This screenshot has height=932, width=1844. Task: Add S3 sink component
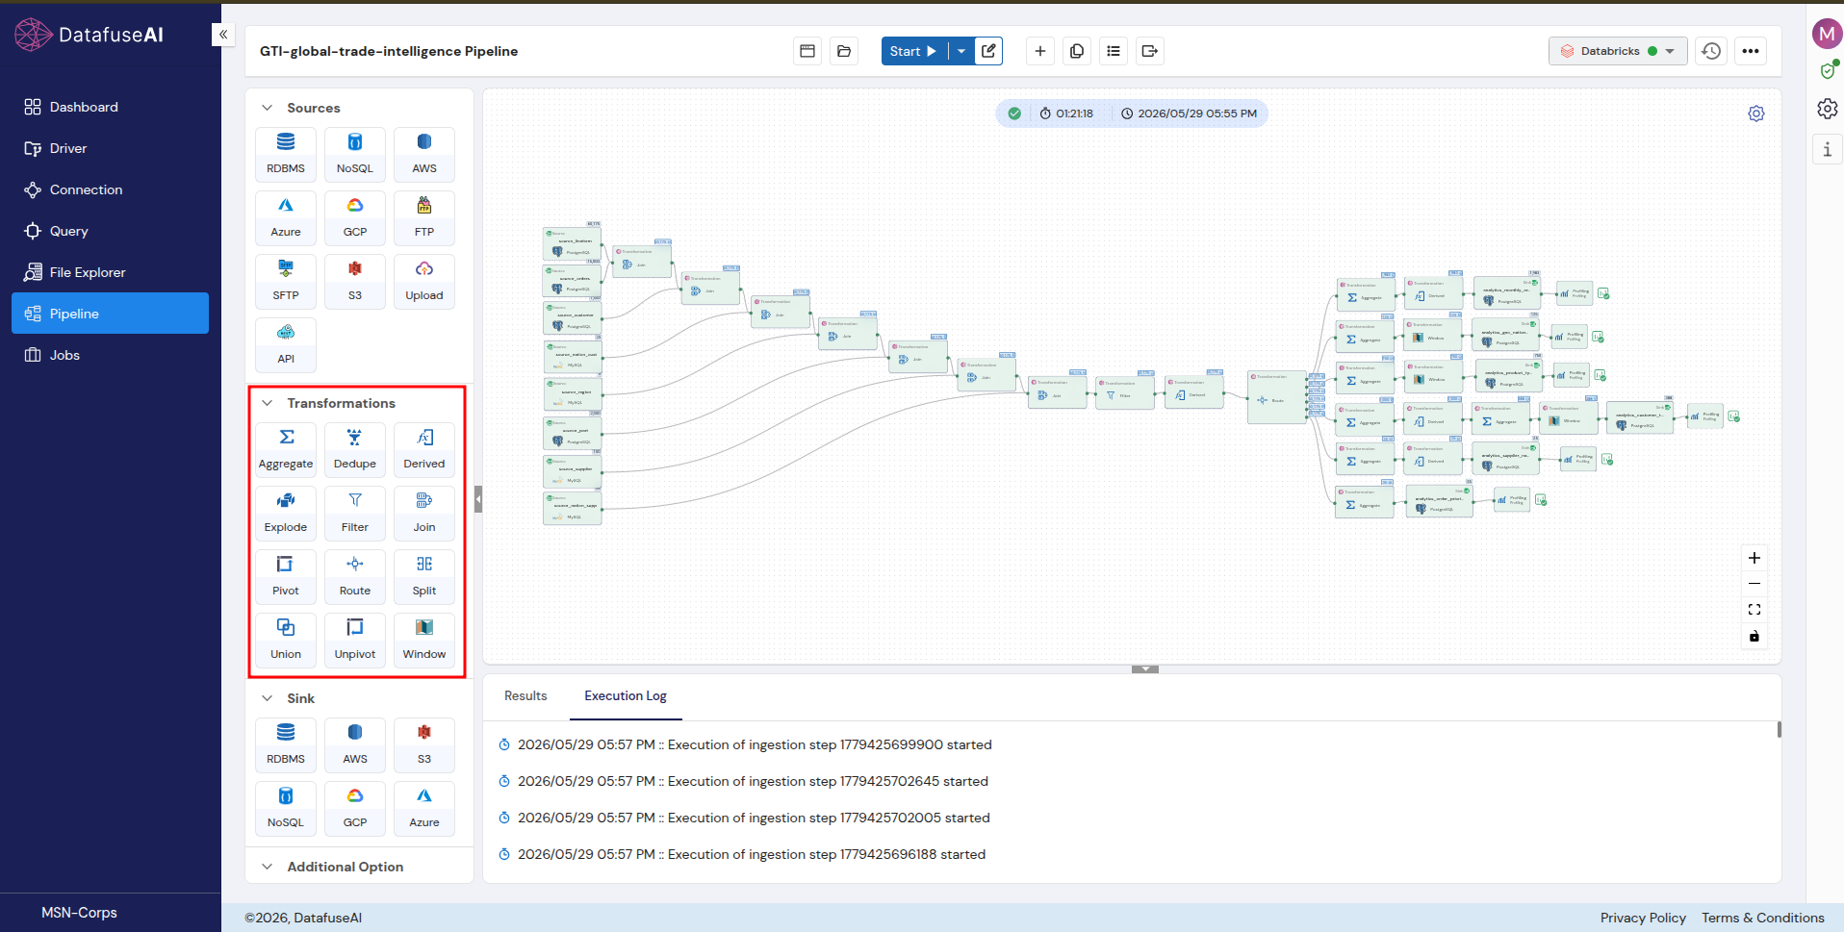coord(424,744)
